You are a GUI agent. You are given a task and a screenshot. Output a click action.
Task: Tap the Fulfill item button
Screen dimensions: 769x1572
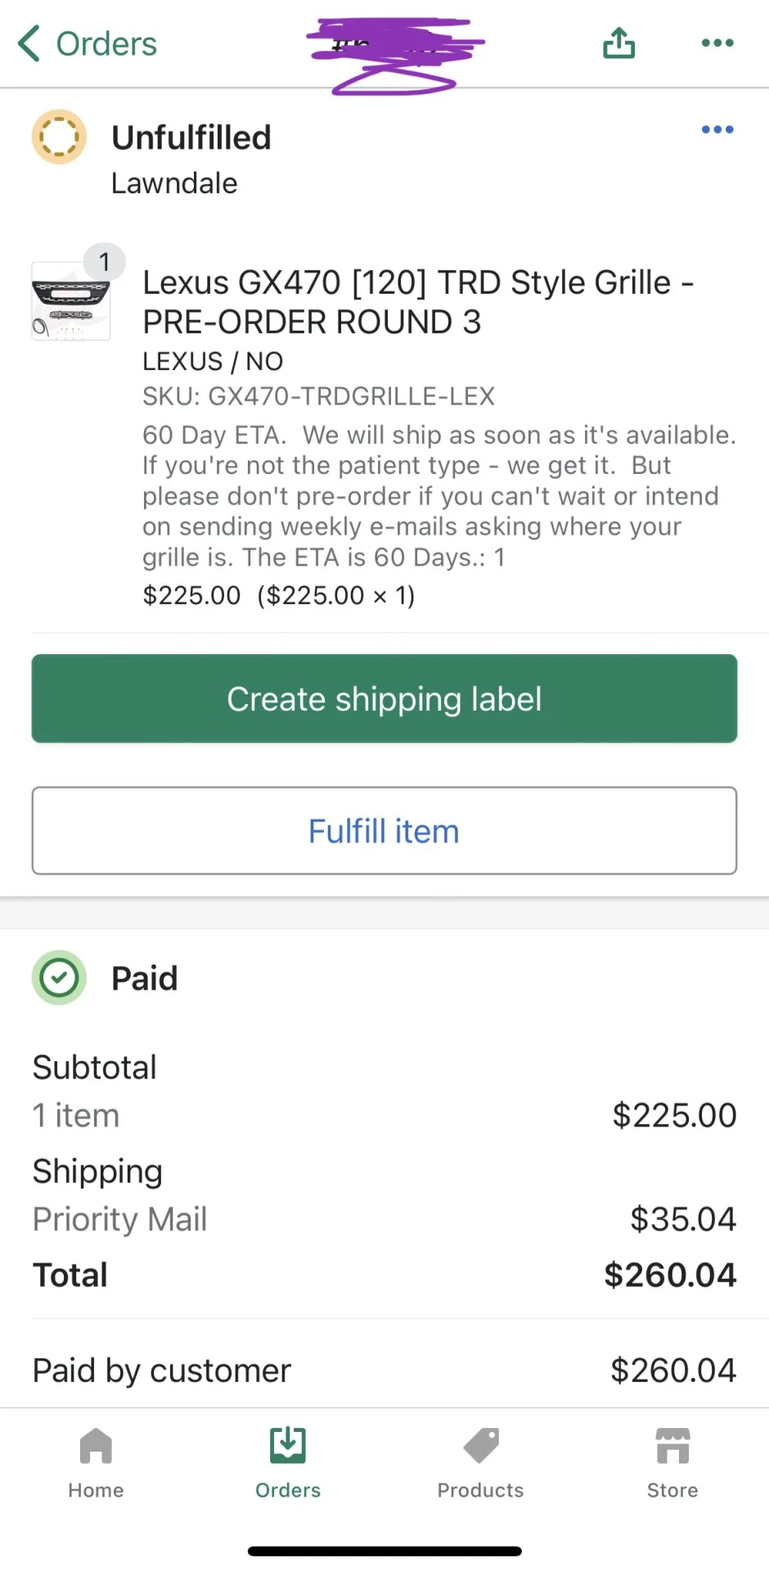coord(384,831)
